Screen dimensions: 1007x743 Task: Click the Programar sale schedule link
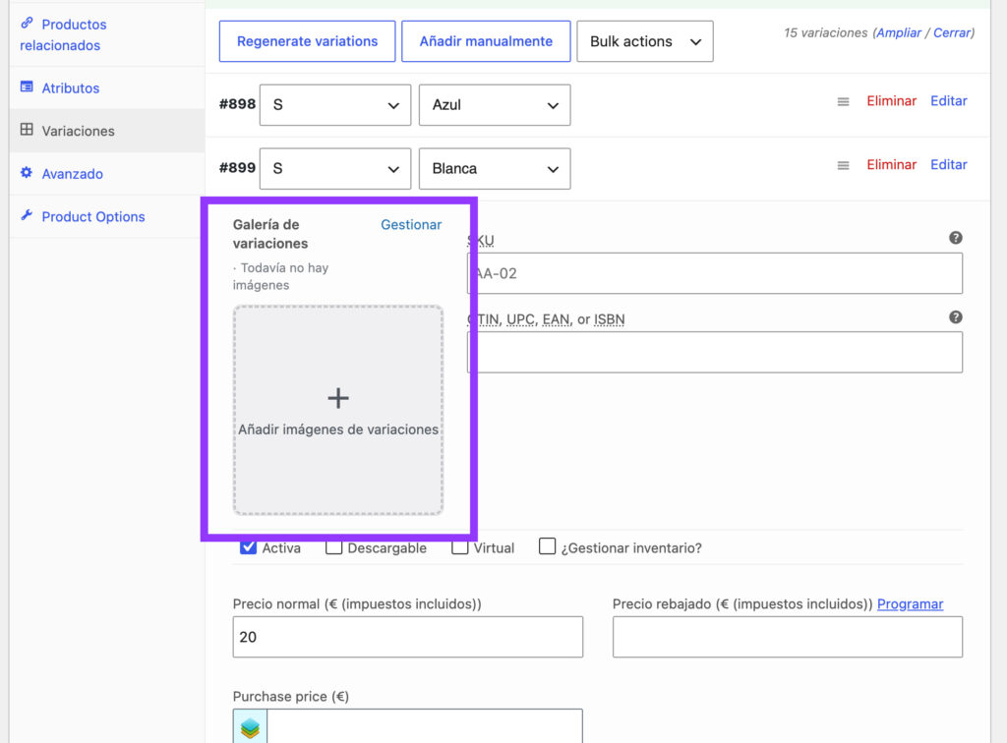click(x=910, y=603)
